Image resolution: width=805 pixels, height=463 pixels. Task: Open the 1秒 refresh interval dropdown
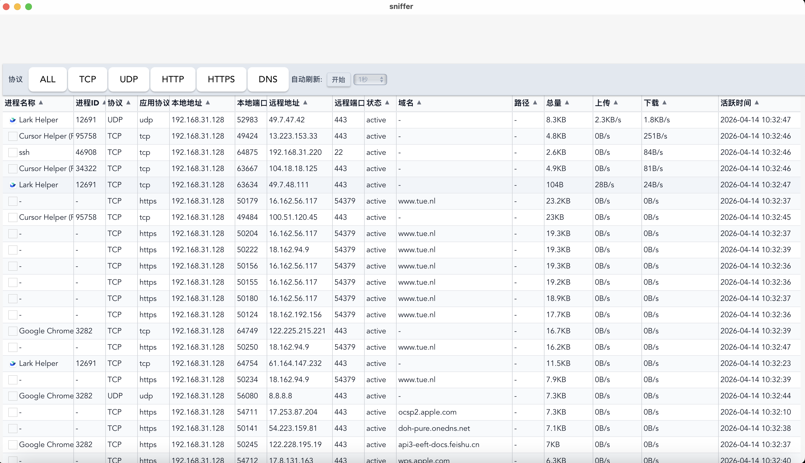(x=370, y=79)
